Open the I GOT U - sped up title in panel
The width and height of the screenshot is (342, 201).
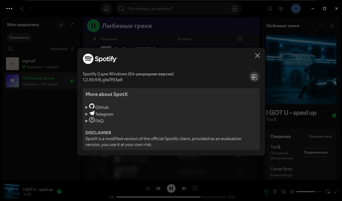click(291, 113)
